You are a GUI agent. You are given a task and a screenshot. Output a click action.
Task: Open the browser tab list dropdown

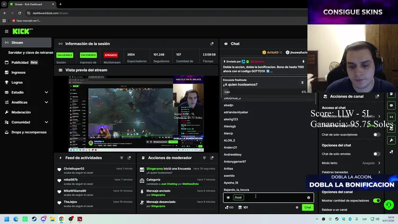pyautogui.click(x=4, y=4)
